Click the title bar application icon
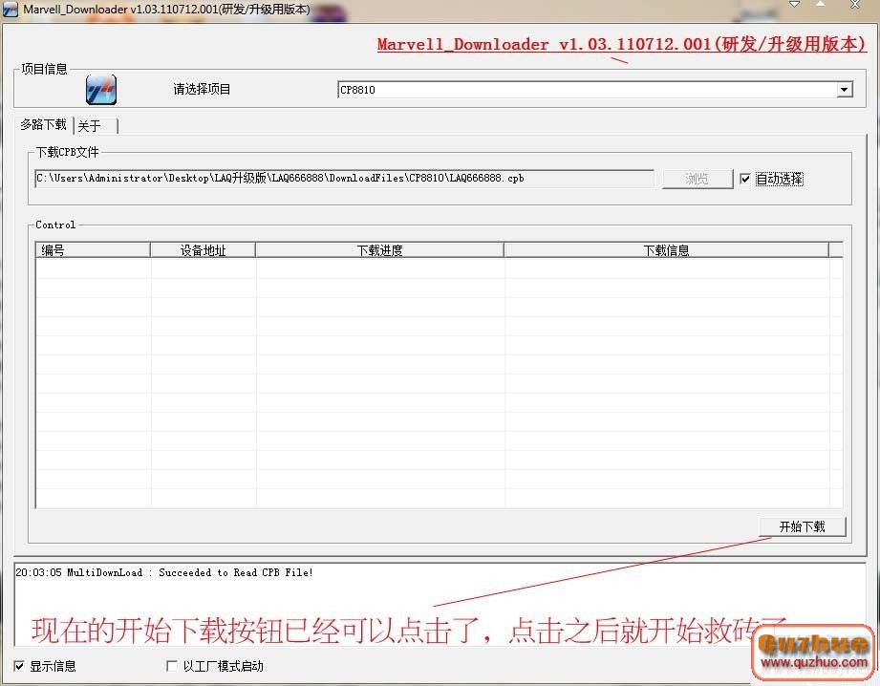Viewport: 880px width, 686px height. click(11, 9)
